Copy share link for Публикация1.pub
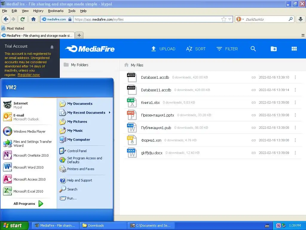 click(253, 128)
